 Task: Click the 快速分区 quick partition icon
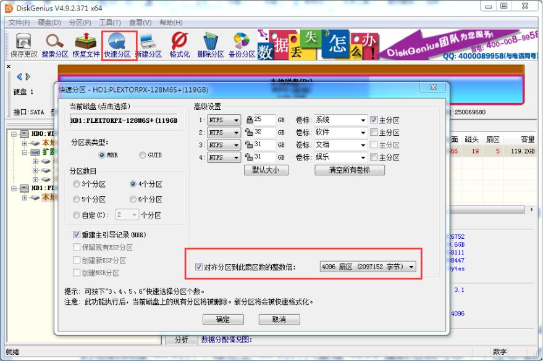(117, 43)
